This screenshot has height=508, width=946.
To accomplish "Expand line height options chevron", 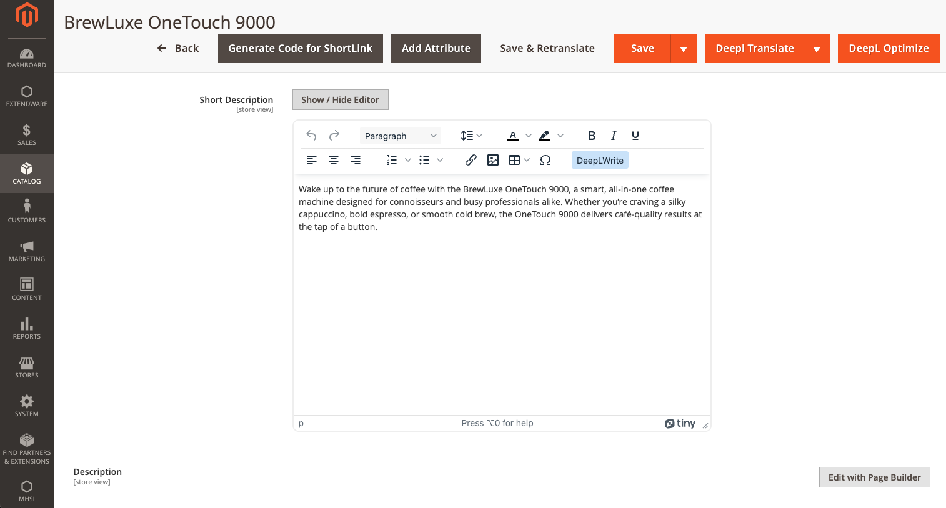I will pos(479,136).
